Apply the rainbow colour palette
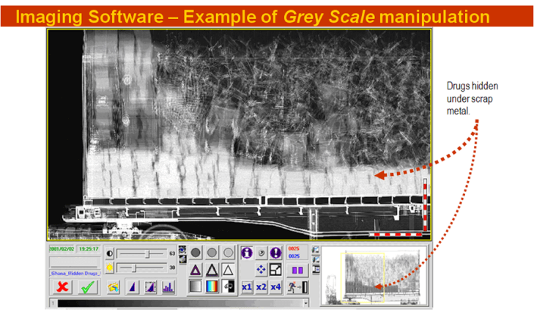The image size is (534, 310). (x=212, y=287)
